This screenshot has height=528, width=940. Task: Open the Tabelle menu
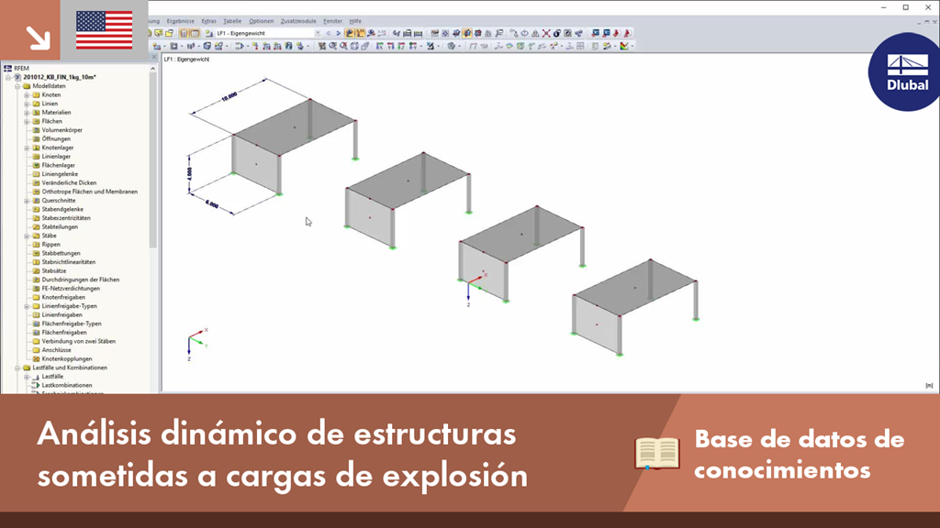(x=232, y=21)
